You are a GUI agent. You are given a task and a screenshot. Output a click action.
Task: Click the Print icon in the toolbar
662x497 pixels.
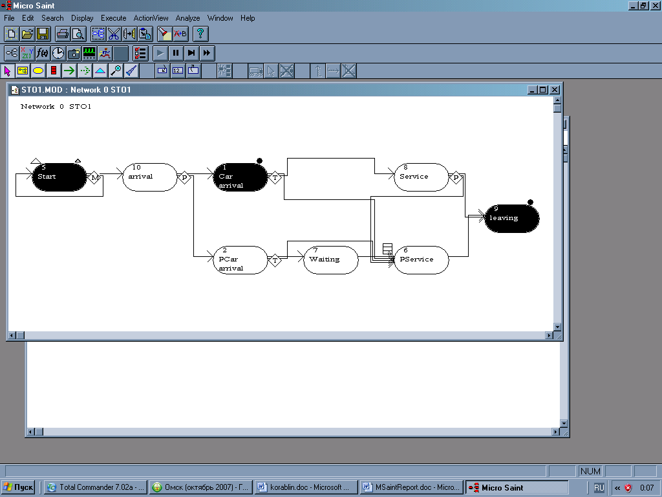(x=63, y=34)
